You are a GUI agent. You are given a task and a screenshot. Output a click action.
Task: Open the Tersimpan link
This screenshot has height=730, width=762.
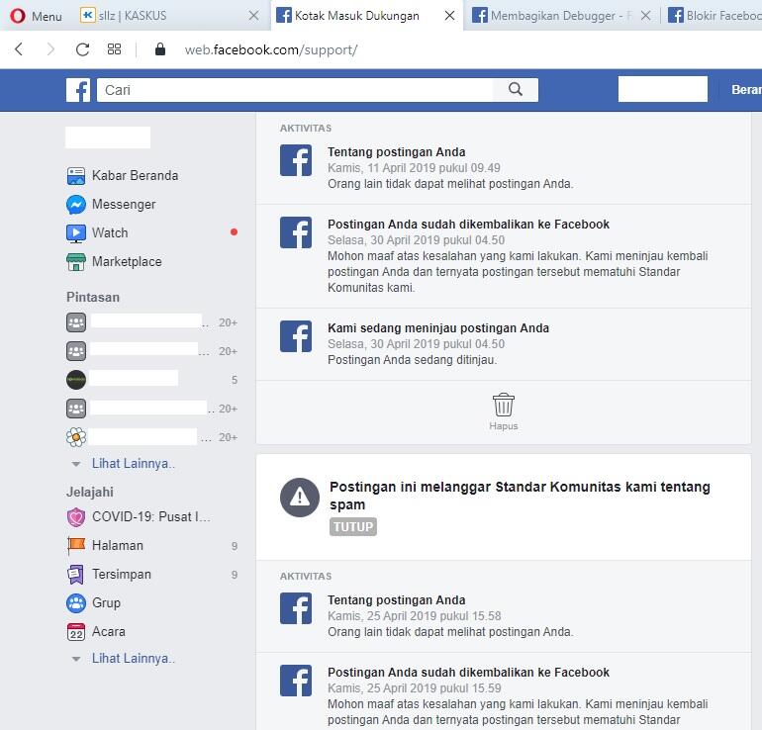(122, 574)
